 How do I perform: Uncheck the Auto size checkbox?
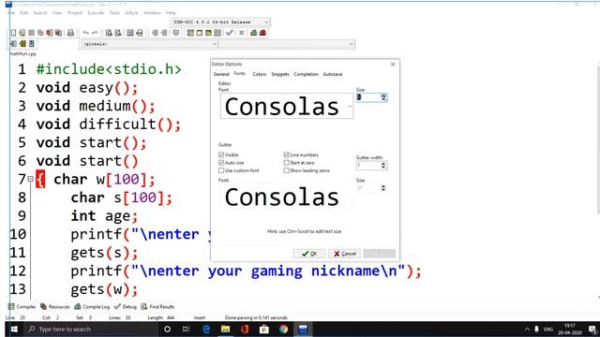coord(221,163)
